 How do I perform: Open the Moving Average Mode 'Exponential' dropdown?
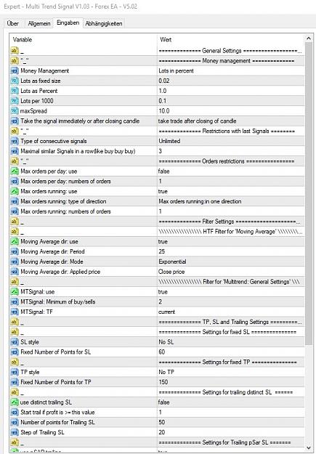[230, 262]
